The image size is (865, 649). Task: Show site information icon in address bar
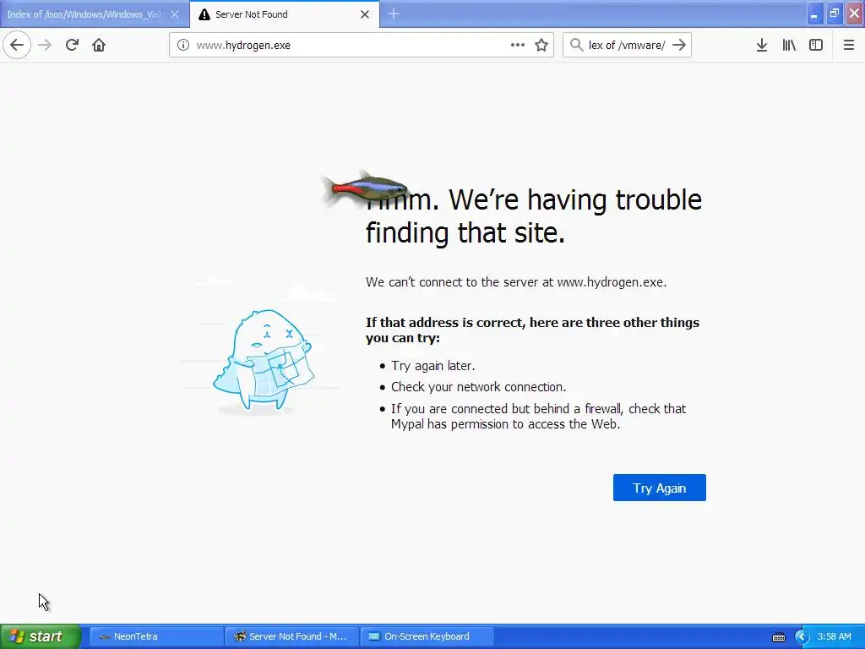(182, 45)
